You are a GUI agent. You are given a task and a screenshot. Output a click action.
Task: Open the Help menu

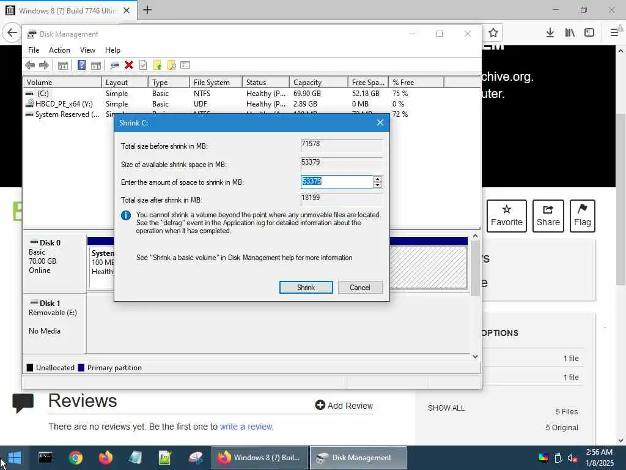point(112,50)
